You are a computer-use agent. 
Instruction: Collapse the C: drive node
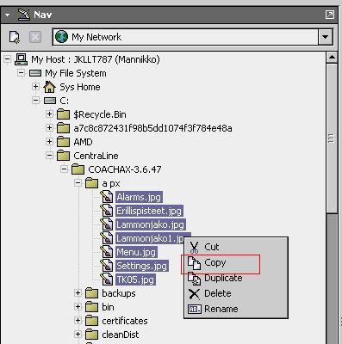(x=35, y=101)
